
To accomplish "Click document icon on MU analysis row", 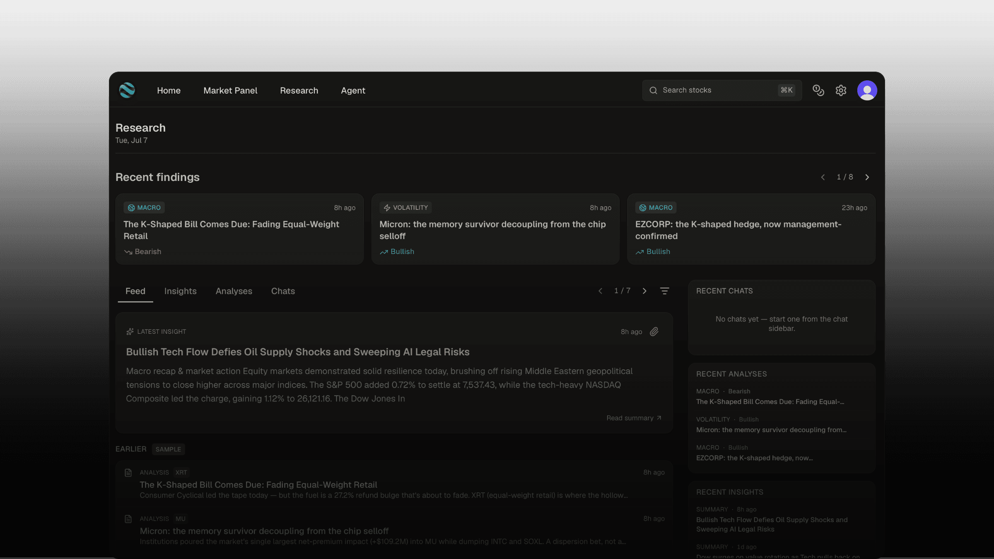I will coord(128,519).
